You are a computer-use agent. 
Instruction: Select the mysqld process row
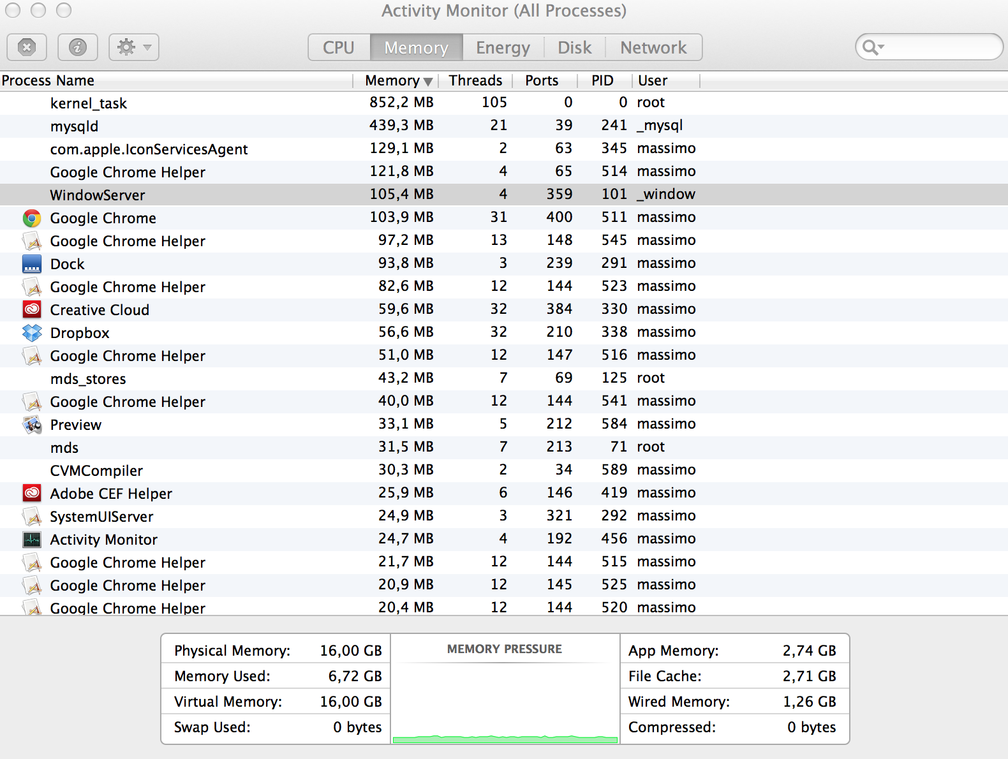[x=504, y=126]
